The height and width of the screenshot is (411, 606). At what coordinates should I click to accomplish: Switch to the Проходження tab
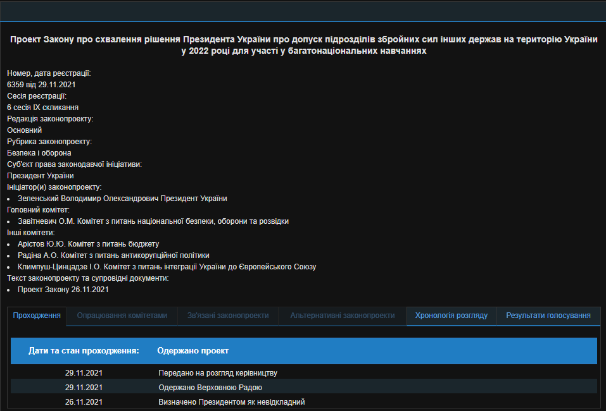point(37,316)
